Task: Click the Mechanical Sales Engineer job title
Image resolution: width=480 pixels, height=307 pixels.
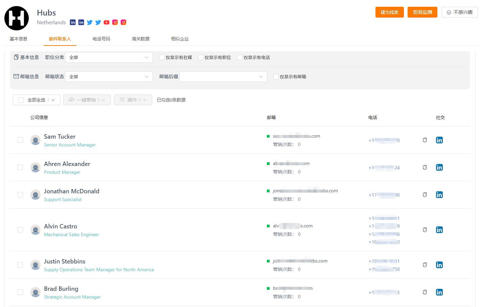Action: 71,234
